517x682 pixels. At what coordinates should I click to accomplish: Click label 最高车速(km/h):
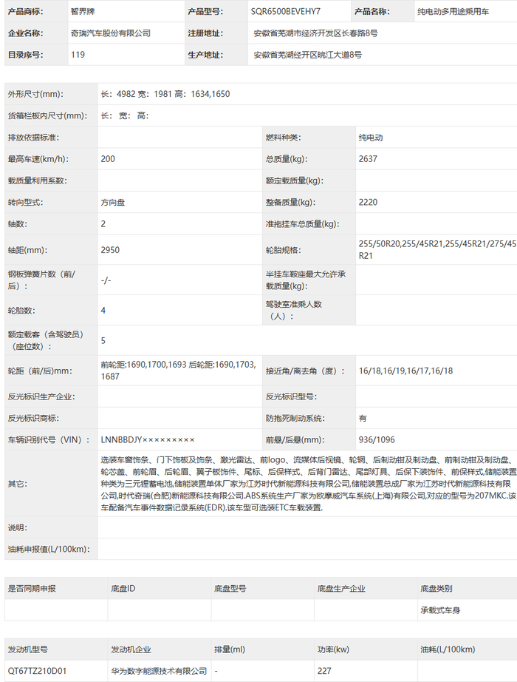(x=38, y=159)
